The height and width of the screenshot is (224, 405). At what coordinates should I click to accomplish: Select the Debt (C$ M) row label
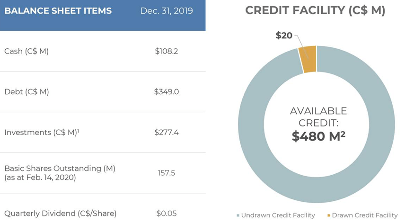click(x=26, y=92)
